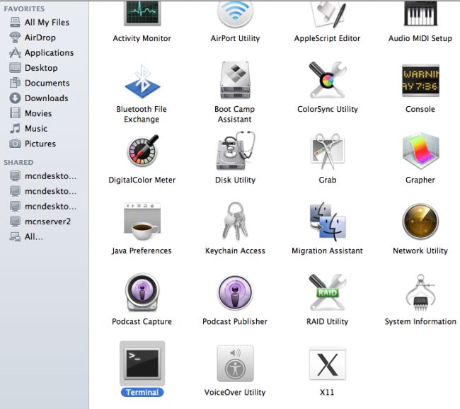460x409 pixels.
Task: Select the X11 app icon
Action: [328, 363]
